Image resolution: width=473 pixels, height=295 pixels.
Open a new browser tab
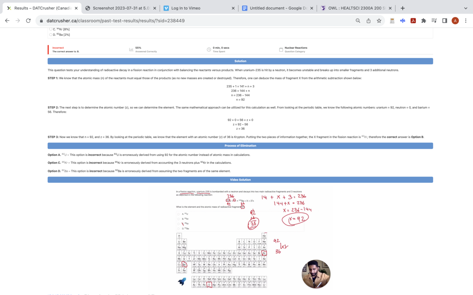click(402, 8)
